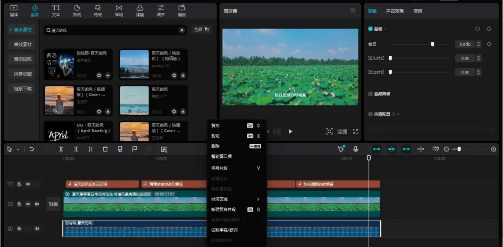Open the selection tool dropdown arrow
The height and width of the screenshot is (247, 503).
18,149
